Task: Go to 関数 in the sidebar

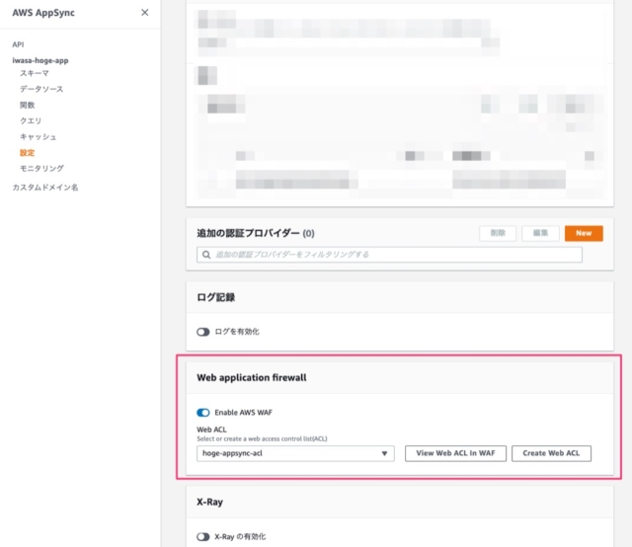Action: 28,106
